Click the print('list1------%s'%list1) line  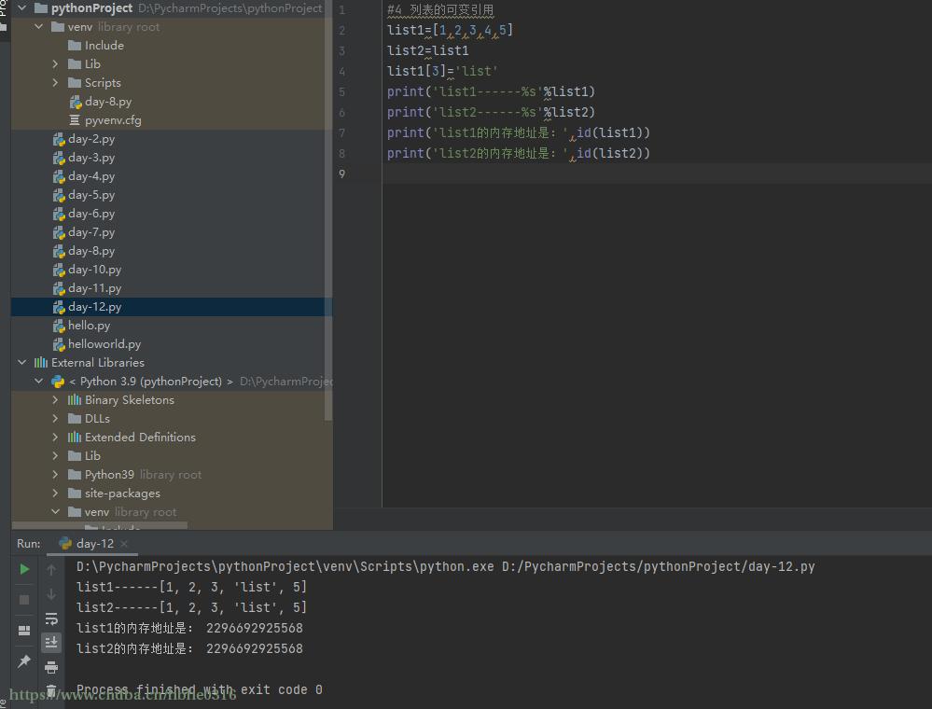[x=491, y=91]
